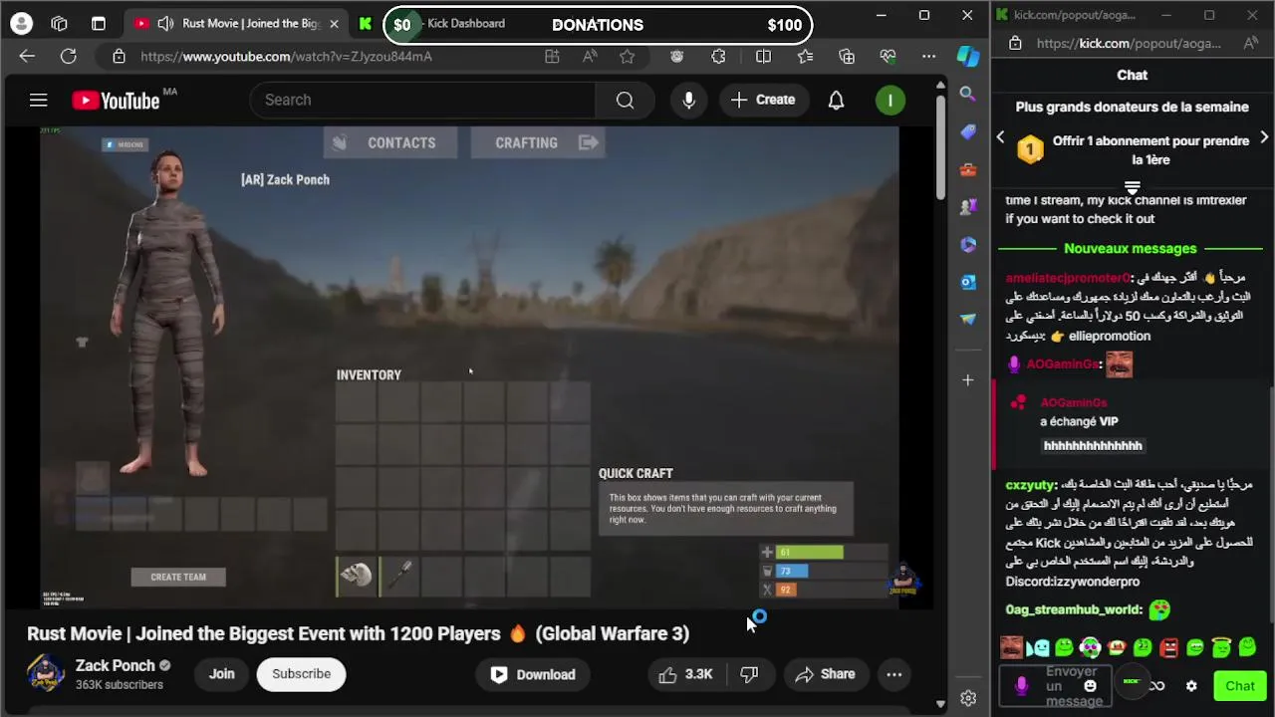The height and width of the screenshot is (717, 1275).
Task: Open the Outlook icon in Edge sidebar
Action: 967,282
